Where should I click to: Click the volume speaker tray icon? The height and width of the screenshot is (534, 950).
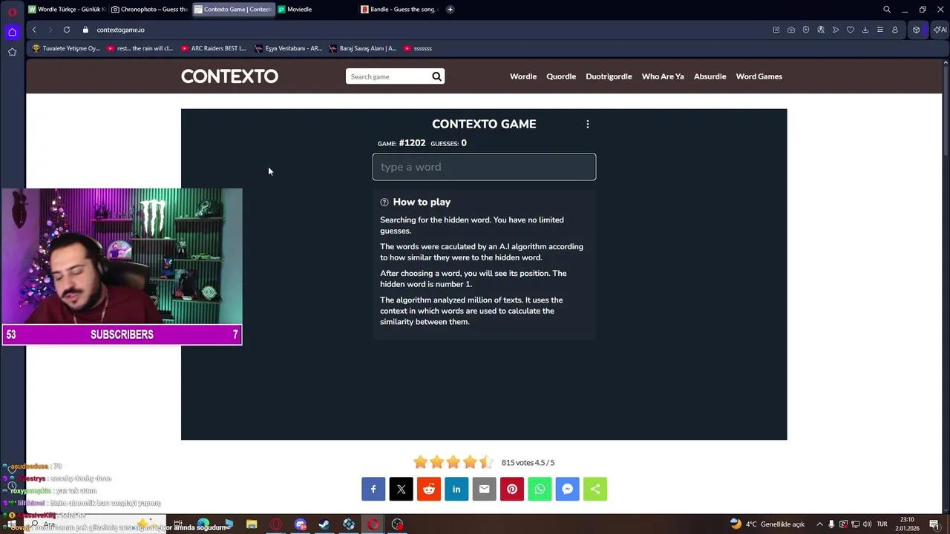coord(868,524)
